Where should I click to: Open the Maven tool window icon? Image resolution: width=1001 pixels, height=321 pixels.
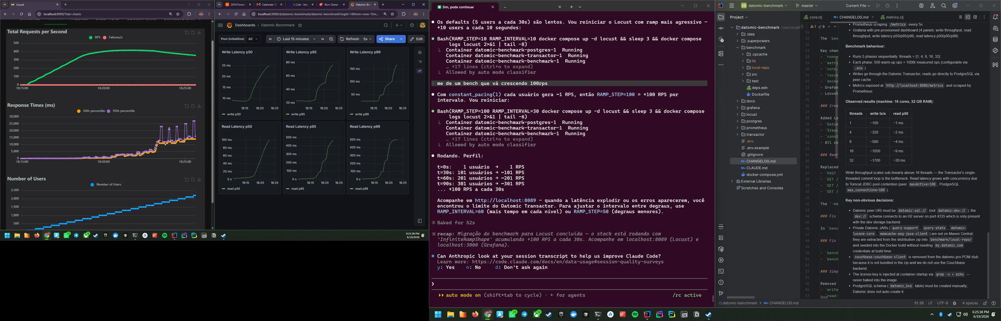pyautogui.click(x=995, y=64)
